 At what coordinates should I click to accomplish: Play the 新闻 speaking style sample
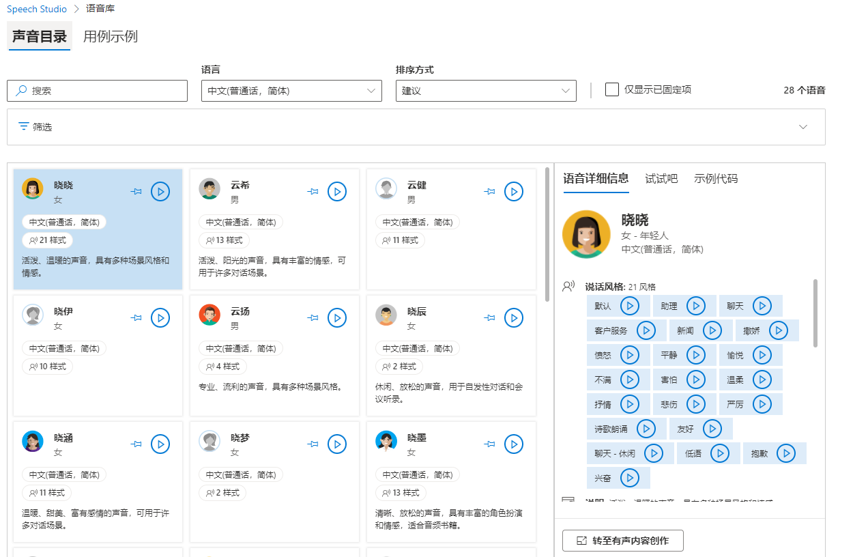tap(712, 330)
